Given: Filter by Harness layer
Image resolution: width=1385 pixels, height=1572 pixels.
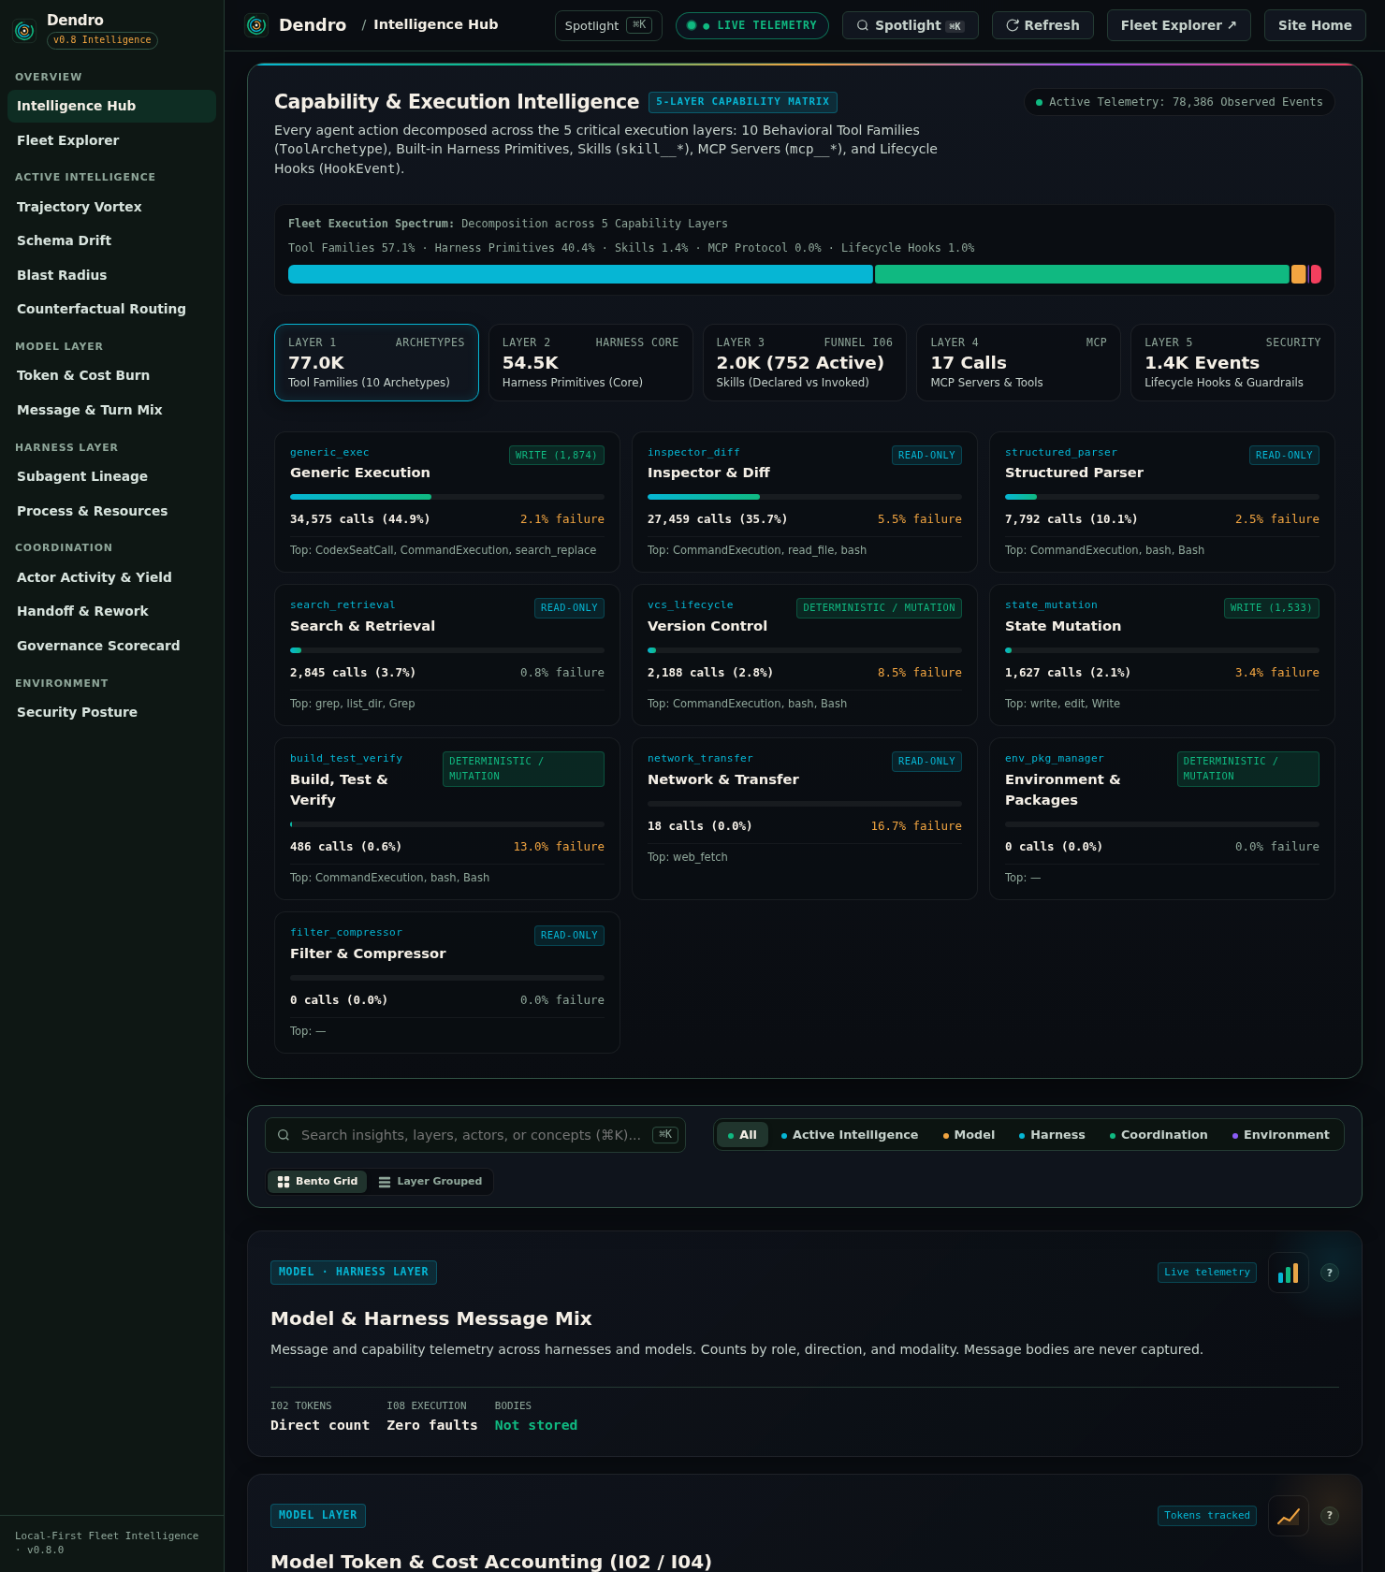Looking at the screenshot, I should [1052, 1135].
